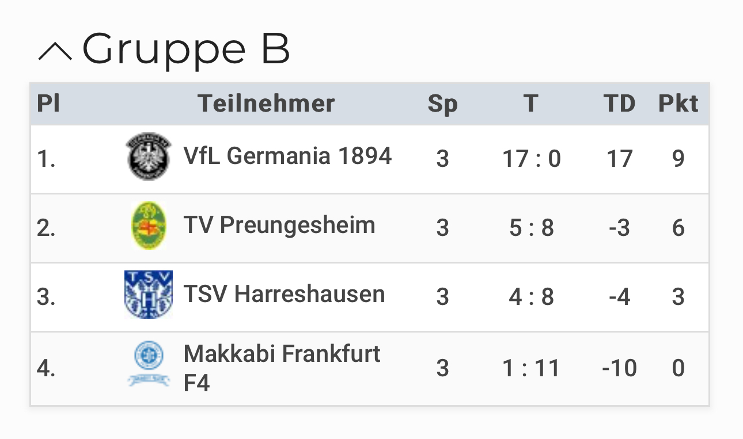Image resolution: width=743 pixels, height=439 pixels.
Task: Click the VfL Germania 1894 club crest
Action: 149,156
